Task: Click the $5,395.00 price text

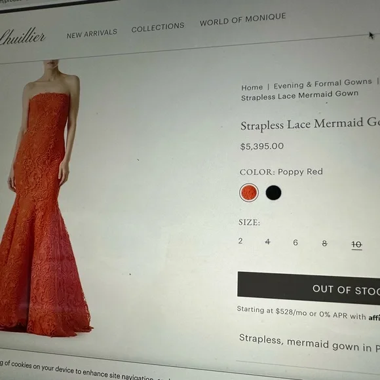Action: 261,146
